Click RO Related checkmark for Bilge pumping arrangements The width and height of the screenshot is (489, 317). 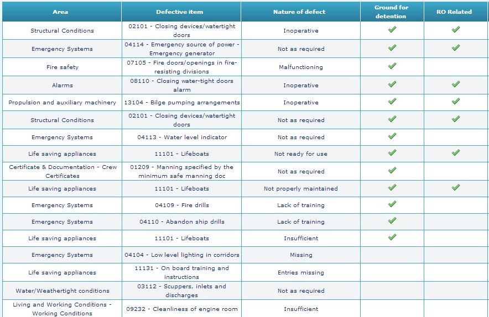pos(456,102)
